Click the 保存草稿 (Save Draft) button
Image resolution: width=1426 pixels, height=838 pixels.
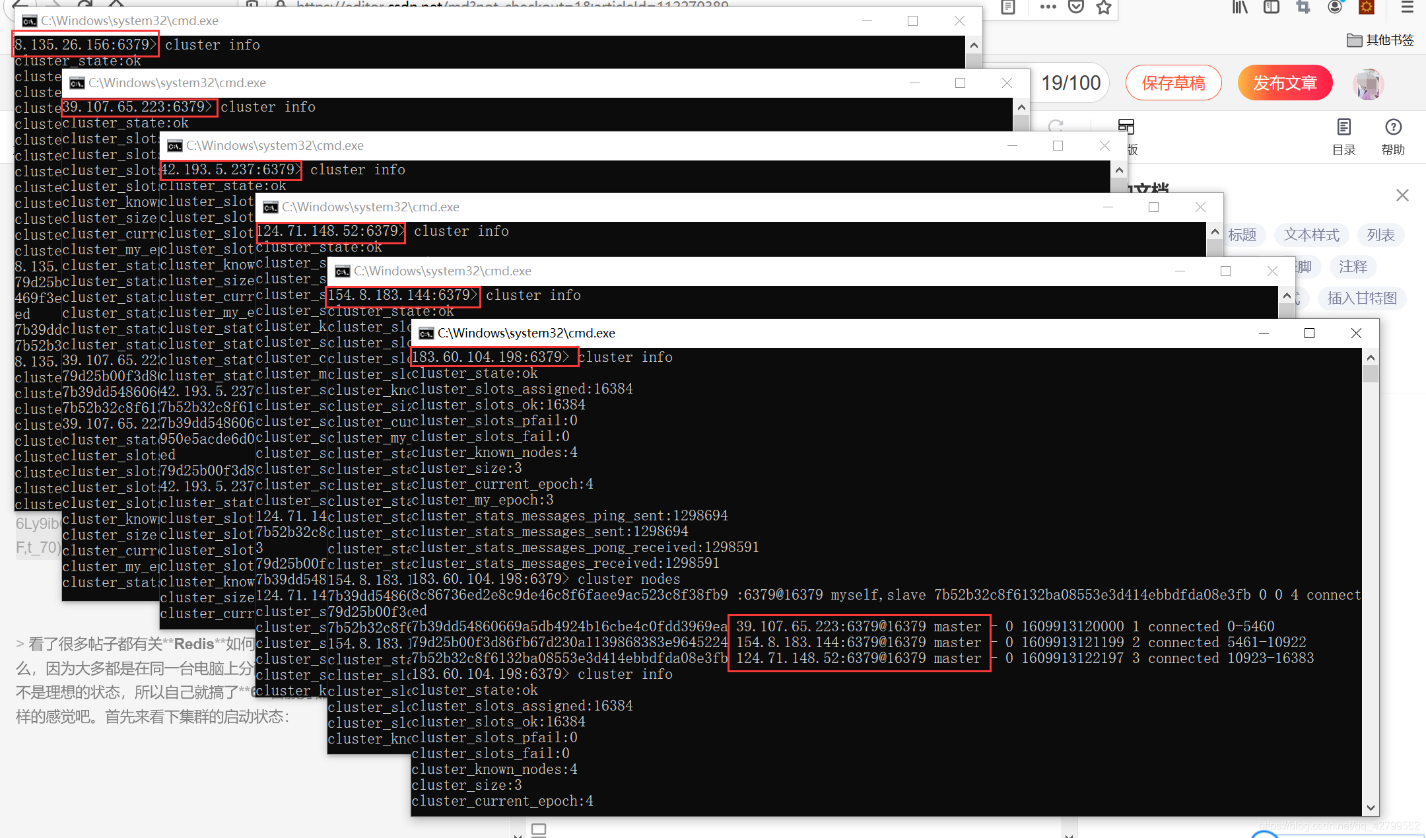pos(1174,84)
